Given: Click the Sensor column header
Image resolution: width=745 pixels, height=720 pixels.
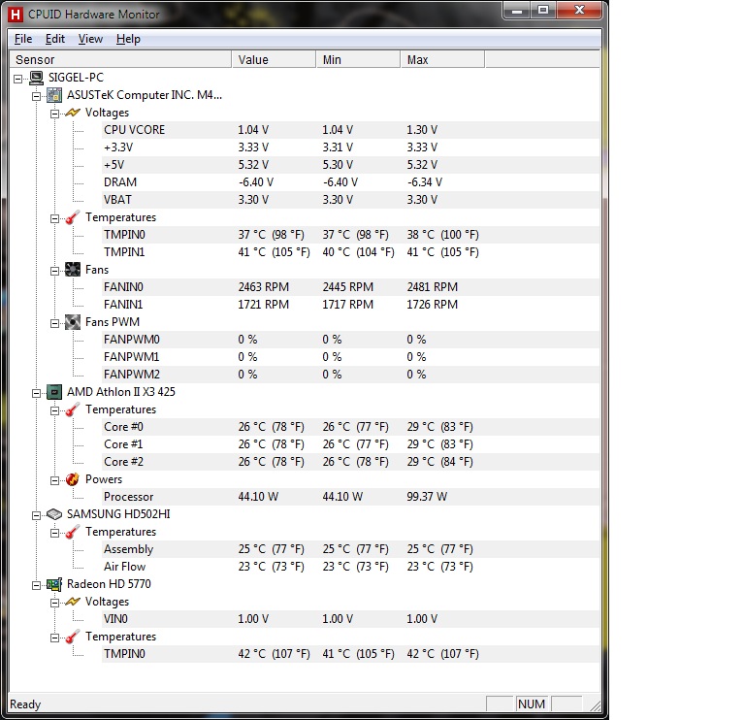Looking at the screenshot, I should tap(120, 60).
